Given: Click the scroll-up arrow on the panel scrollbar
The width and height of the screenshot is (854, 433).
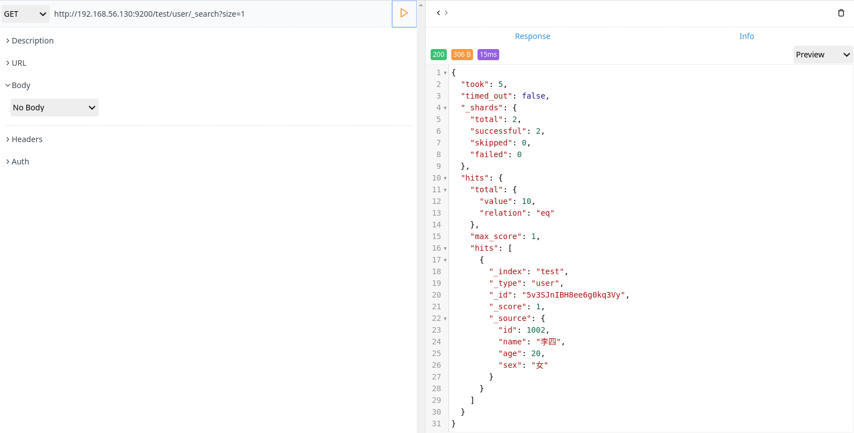Looking at the screenshot, I should (420, 4).
